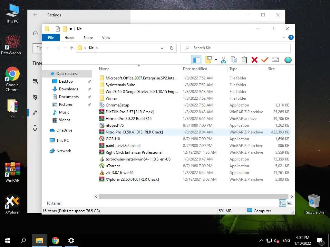Expand the recent locations dropdown arrow

tap(65, 48)
